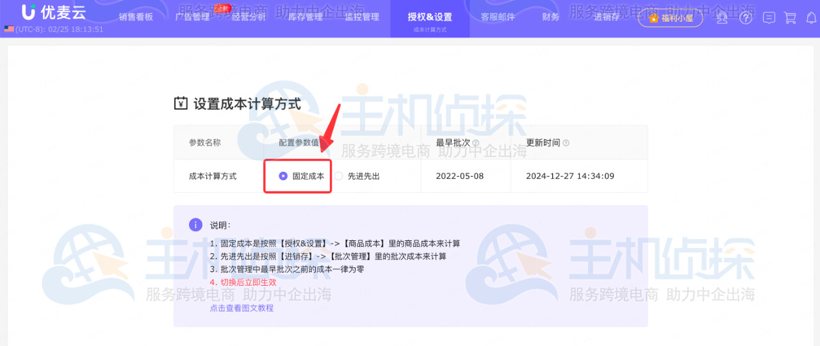Screen dimensions: 820x346
Task: Click the 设置成本计算方式 heading
Action: (x=247, y=104)
